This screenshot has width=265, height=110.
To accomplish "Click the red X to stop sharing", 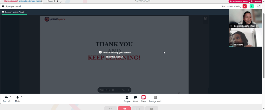I will tap(245, 6).
